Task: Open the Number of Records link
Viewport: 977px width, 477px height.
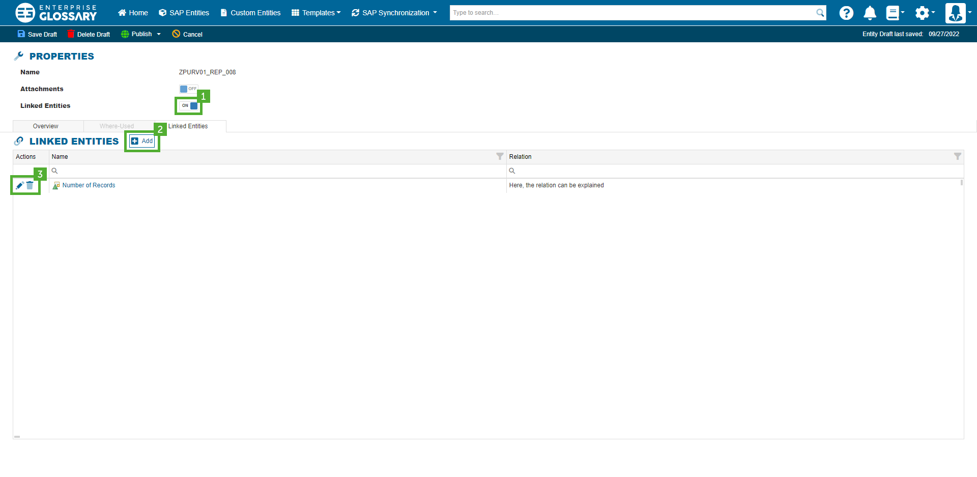Action: (89, 185)
